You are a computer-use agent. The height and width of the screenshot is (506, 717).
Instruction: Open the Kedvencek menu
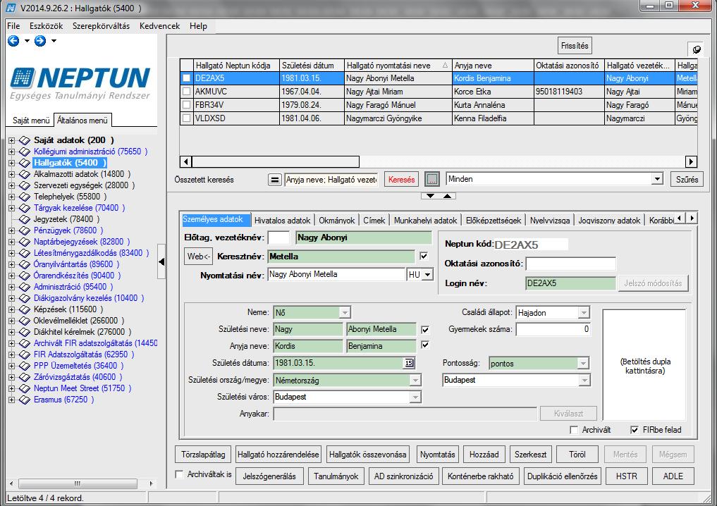pyautogui.click(x=159, y=26)
